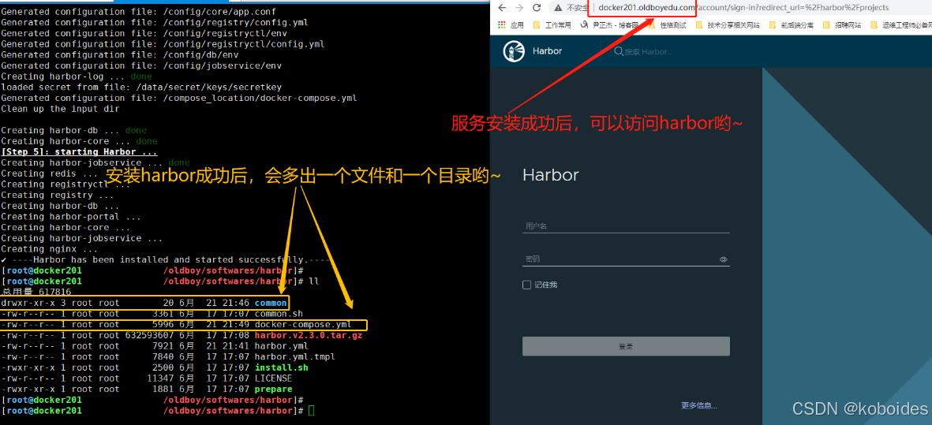Click docker-compose.yml in terminal listing
This screenshot has height=425, width=932.
(303, 325)
